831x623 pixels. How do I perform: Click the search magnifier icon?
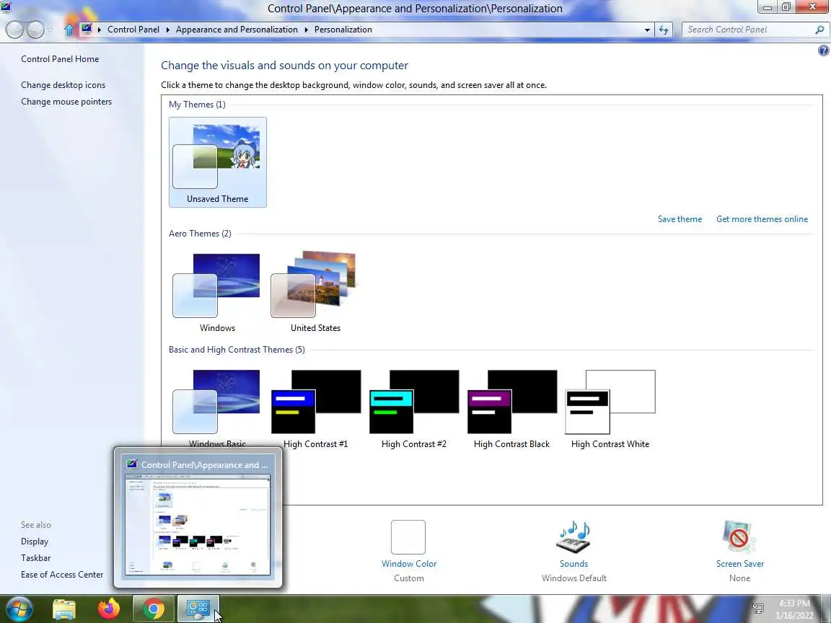(819, 30)
